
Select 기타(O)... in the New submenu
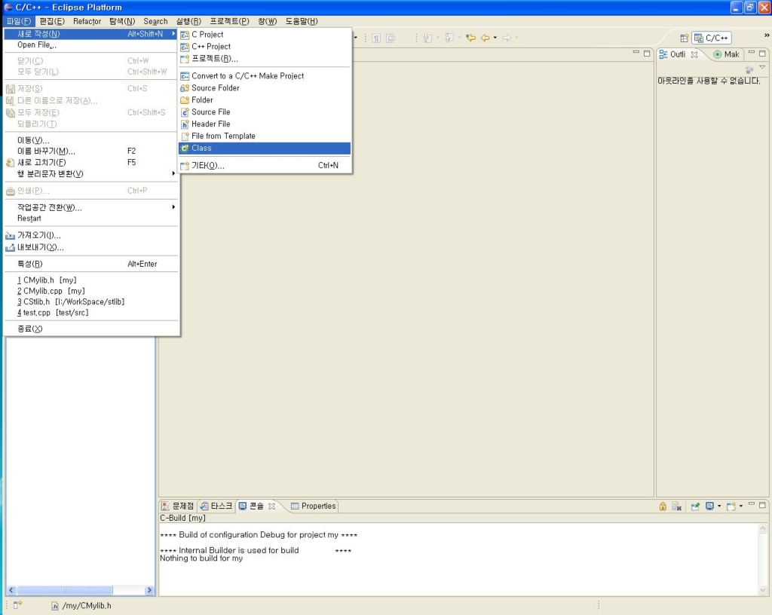(x=265, y=165)
